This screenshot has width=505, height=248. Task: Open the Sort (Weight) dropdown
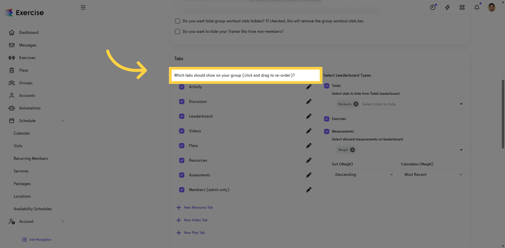[x=364, y=174]
